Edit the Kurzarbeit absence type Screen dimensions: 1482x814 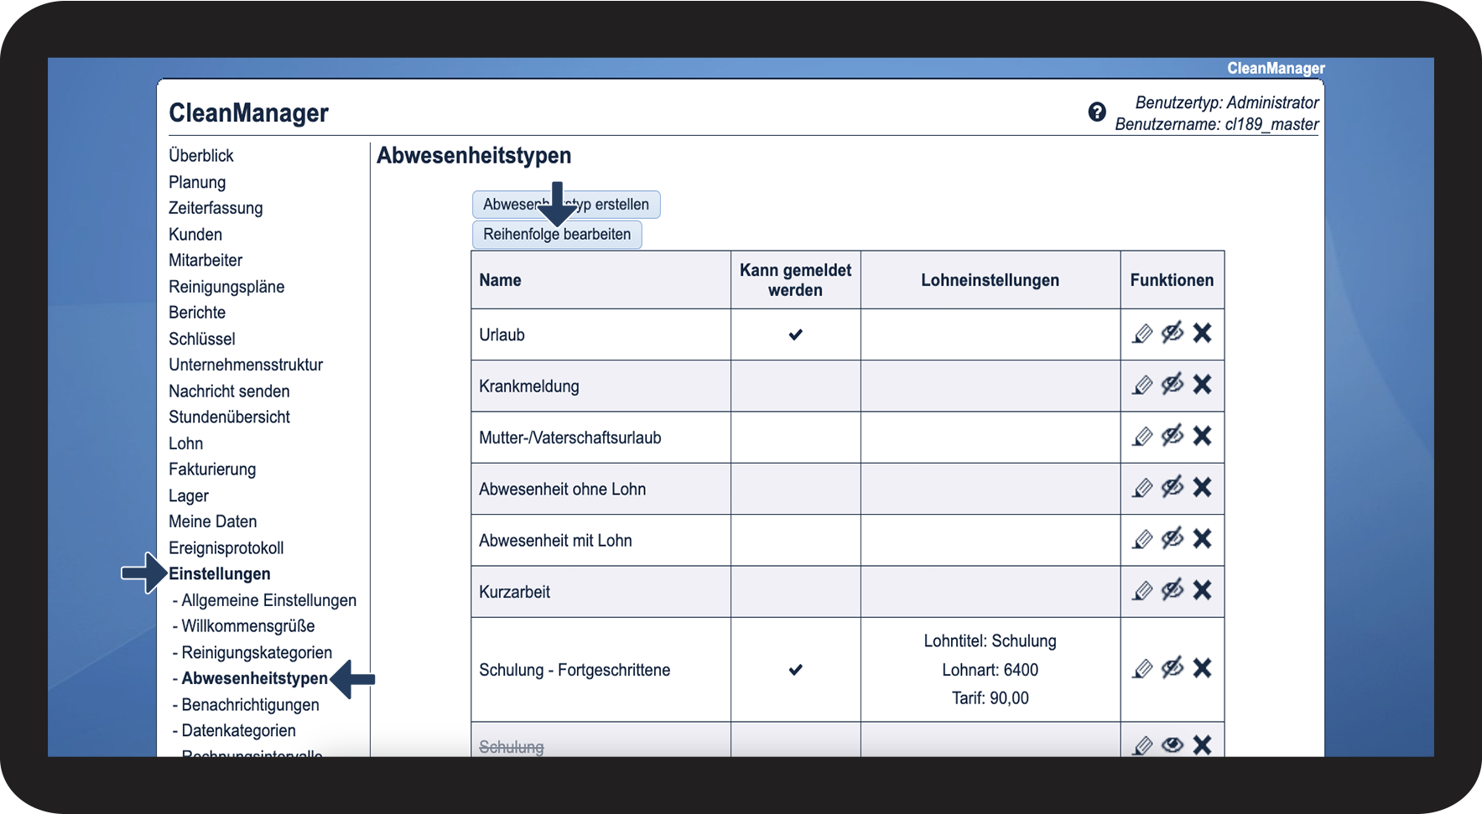pyautogui.click(x=1142, y=591)
